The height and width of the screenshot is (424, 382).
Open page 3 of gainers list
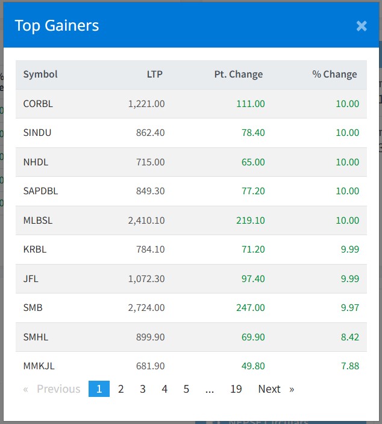143,389
